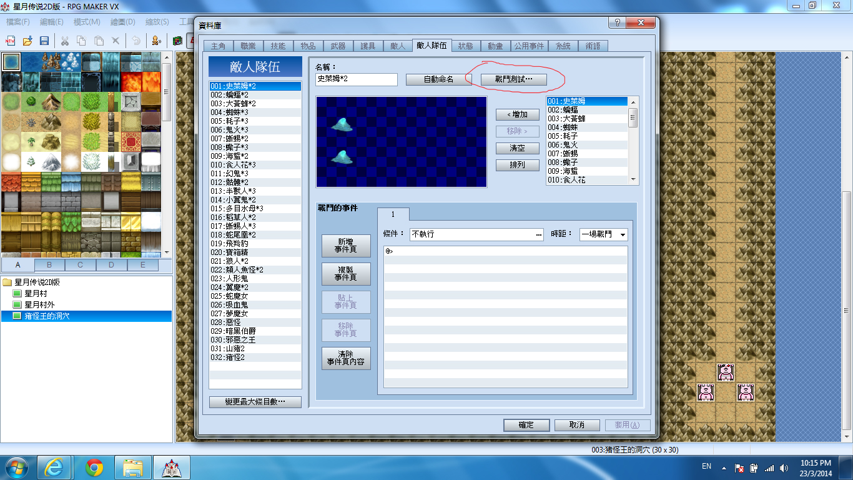853x480 pixels.
Task: Select the 星月村外 map in tree
Action: click(x=40, y=304)
